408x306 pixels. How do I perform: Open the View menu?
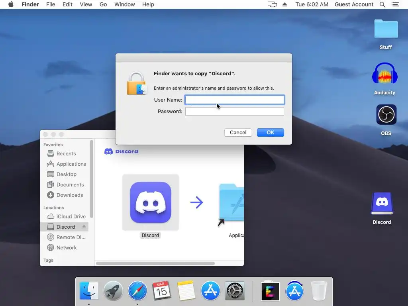point(86,4)
